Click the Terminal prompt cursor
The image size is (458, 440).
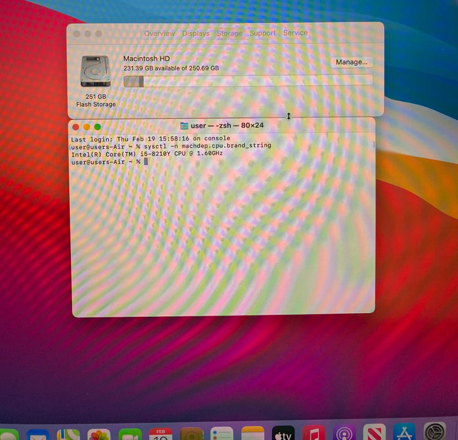pos(146,162)
